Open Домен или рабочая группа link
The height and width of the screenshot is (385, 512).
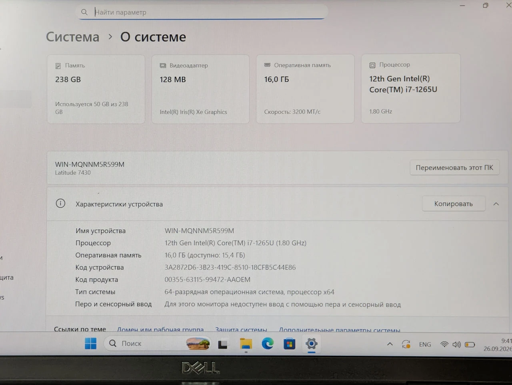tap(160, 329)
